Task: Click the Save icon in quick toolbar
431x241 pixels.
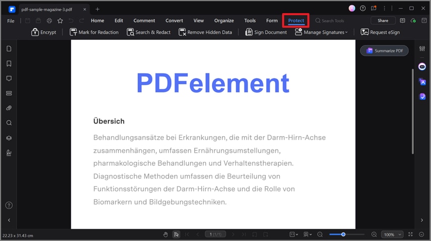Action: [27, 21]
